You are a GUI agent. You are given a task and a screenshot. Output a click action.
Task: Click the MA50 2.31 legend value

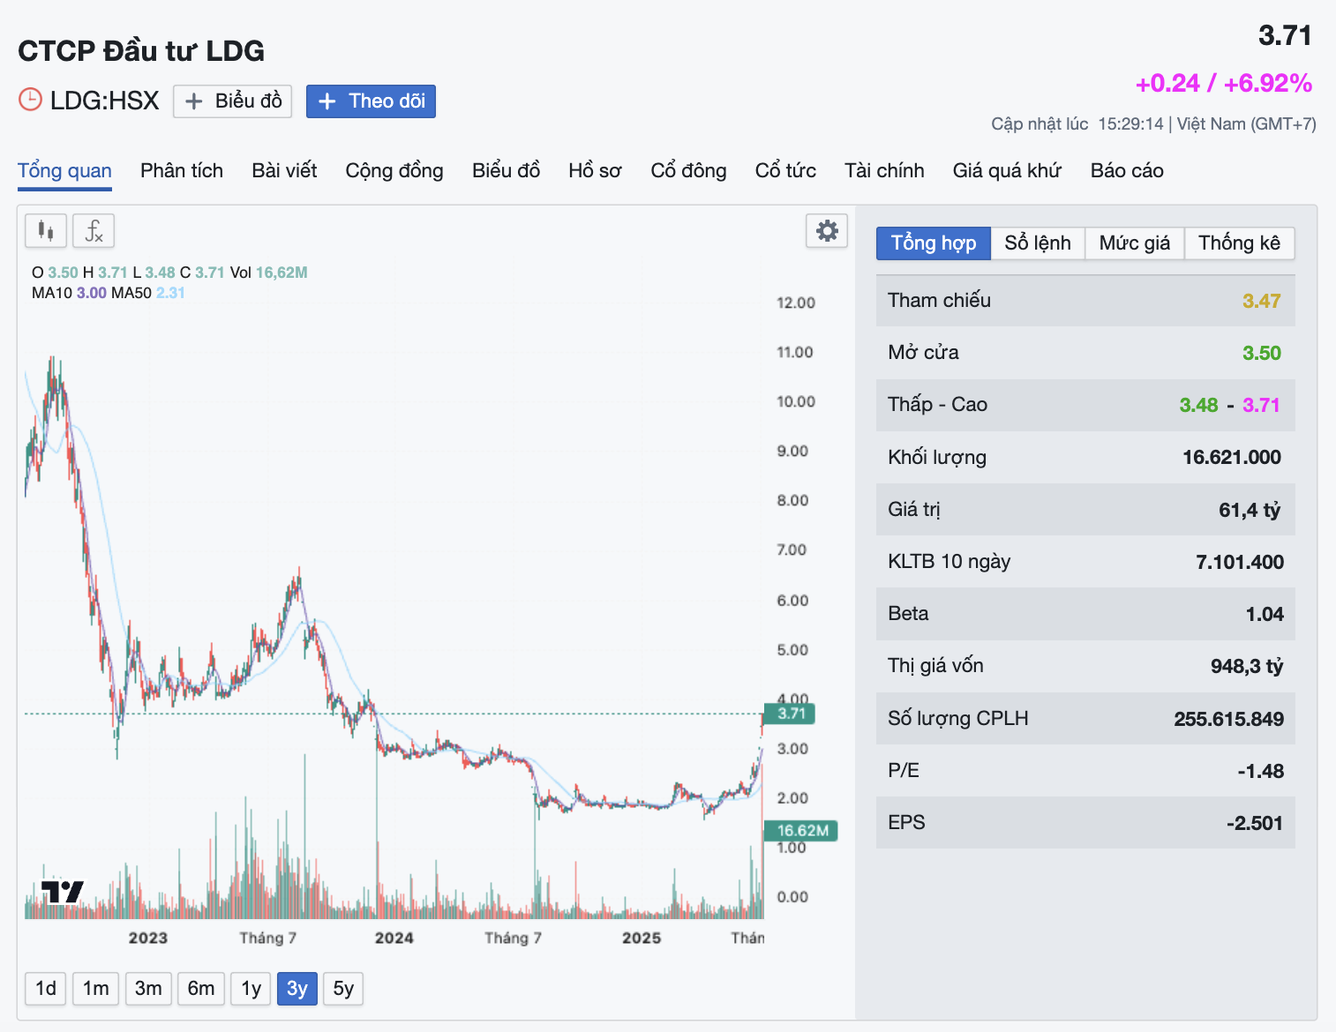[170, 293]
